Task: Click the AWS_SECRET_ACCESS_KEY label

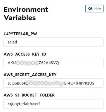Action: [x=30, y=75]
